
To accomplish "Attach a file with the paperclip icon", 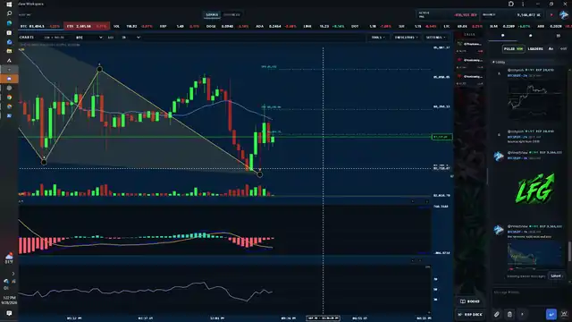I will pos(497,314).
